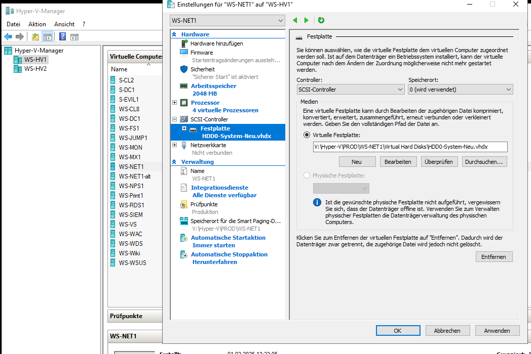Expand the Netzwerkkarte node
Screen dimensions: 531x354
click(x=174, y=145)
